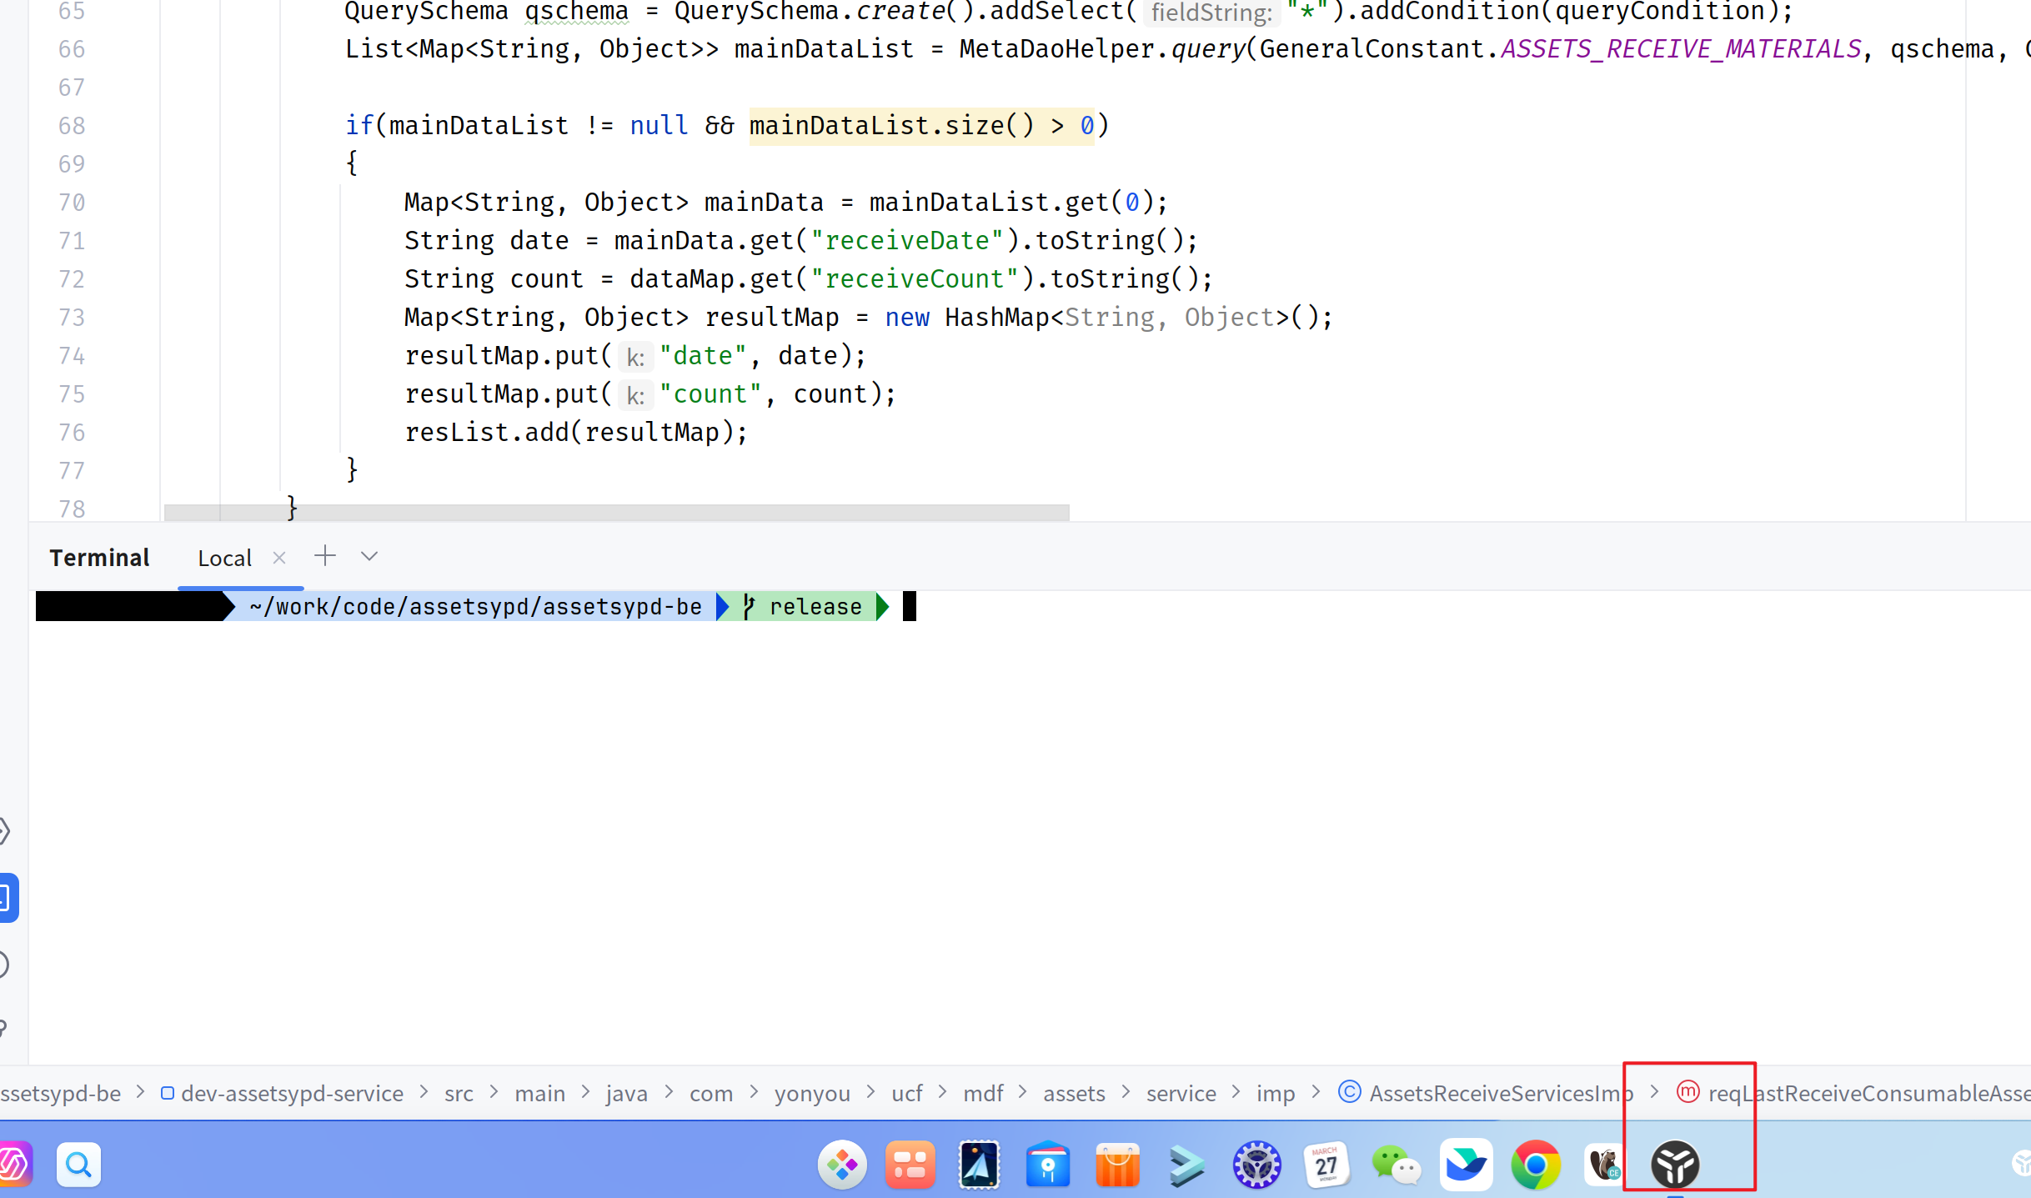The image size is (2031, 1198).
Task: Open the blue gear system settings dock icon
Action: pos(1256,1165)
